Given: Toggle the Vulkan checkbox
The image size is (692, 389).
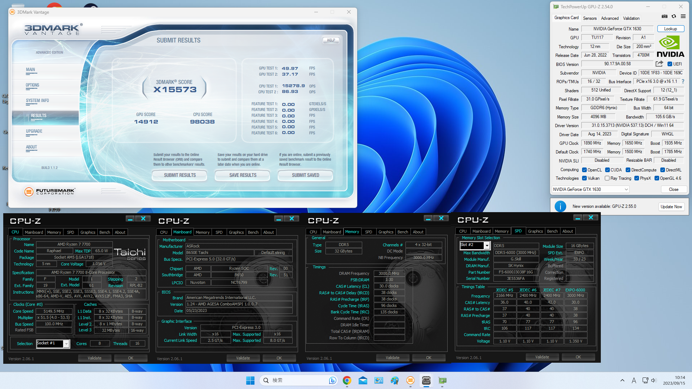Looking at the screenshot, I should pos(584,178).
